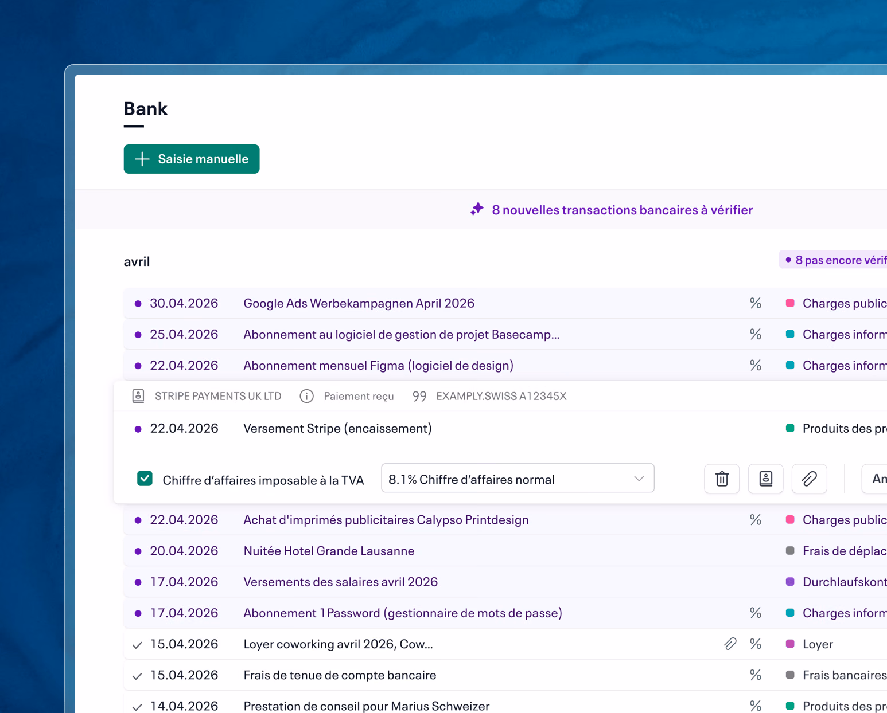The width and height of the screenshot is (887, 713).
Task: Expand the Versements des salaires avril 2026 row
Action: tap(505, 582)
